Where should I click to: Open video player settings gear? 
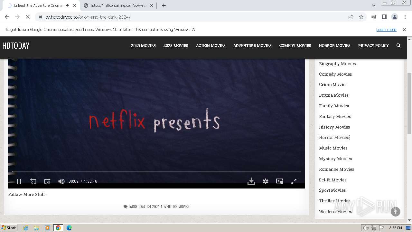pyautogui.click(x=266, y=181)
